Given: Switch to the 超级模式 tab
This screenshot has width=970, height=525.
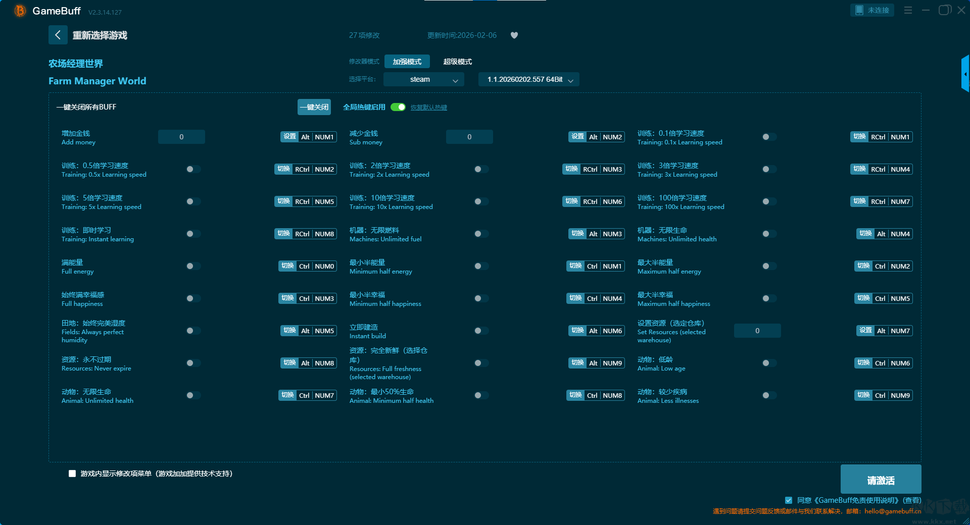Looking at the screenshot, I should (457, 62).
